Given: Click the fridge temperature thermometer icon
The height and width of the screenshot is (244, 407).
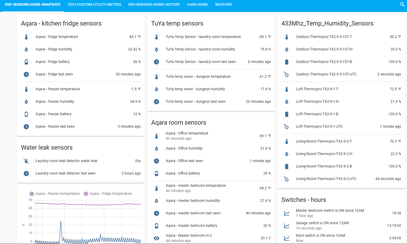Looking at the screenshot, I should tap(26, 37).
